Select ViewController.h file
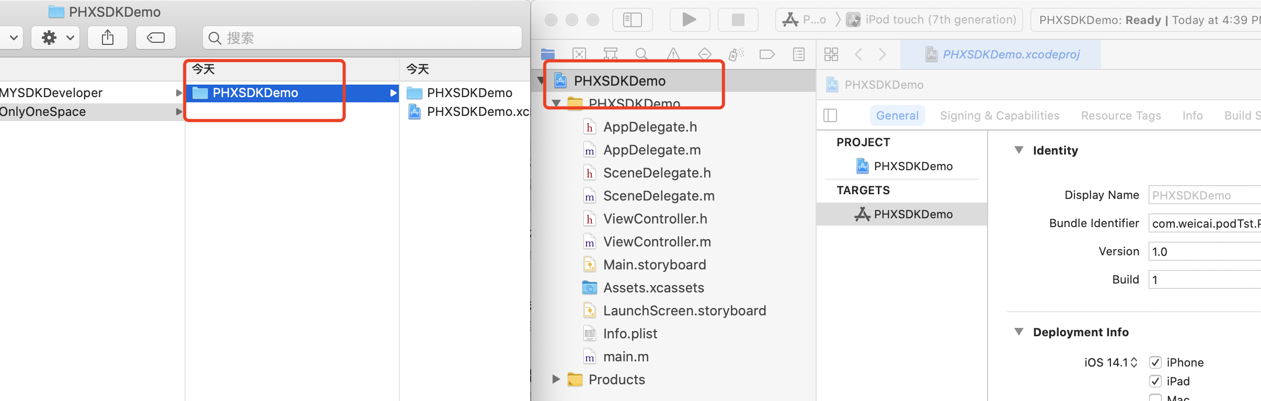 pyautogui.click(x=655, y=219)
